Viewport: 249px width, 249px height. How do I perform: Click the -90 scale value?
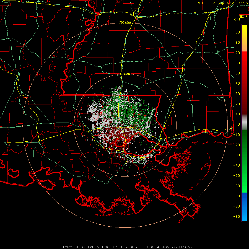[237, 216]
